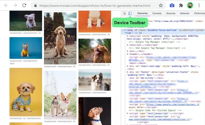Select the main element line
The image size is (205, 125).
137,63
